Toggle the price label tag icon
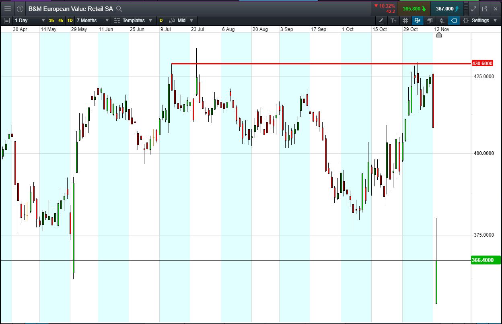The image size is (502, 324). 454,20
